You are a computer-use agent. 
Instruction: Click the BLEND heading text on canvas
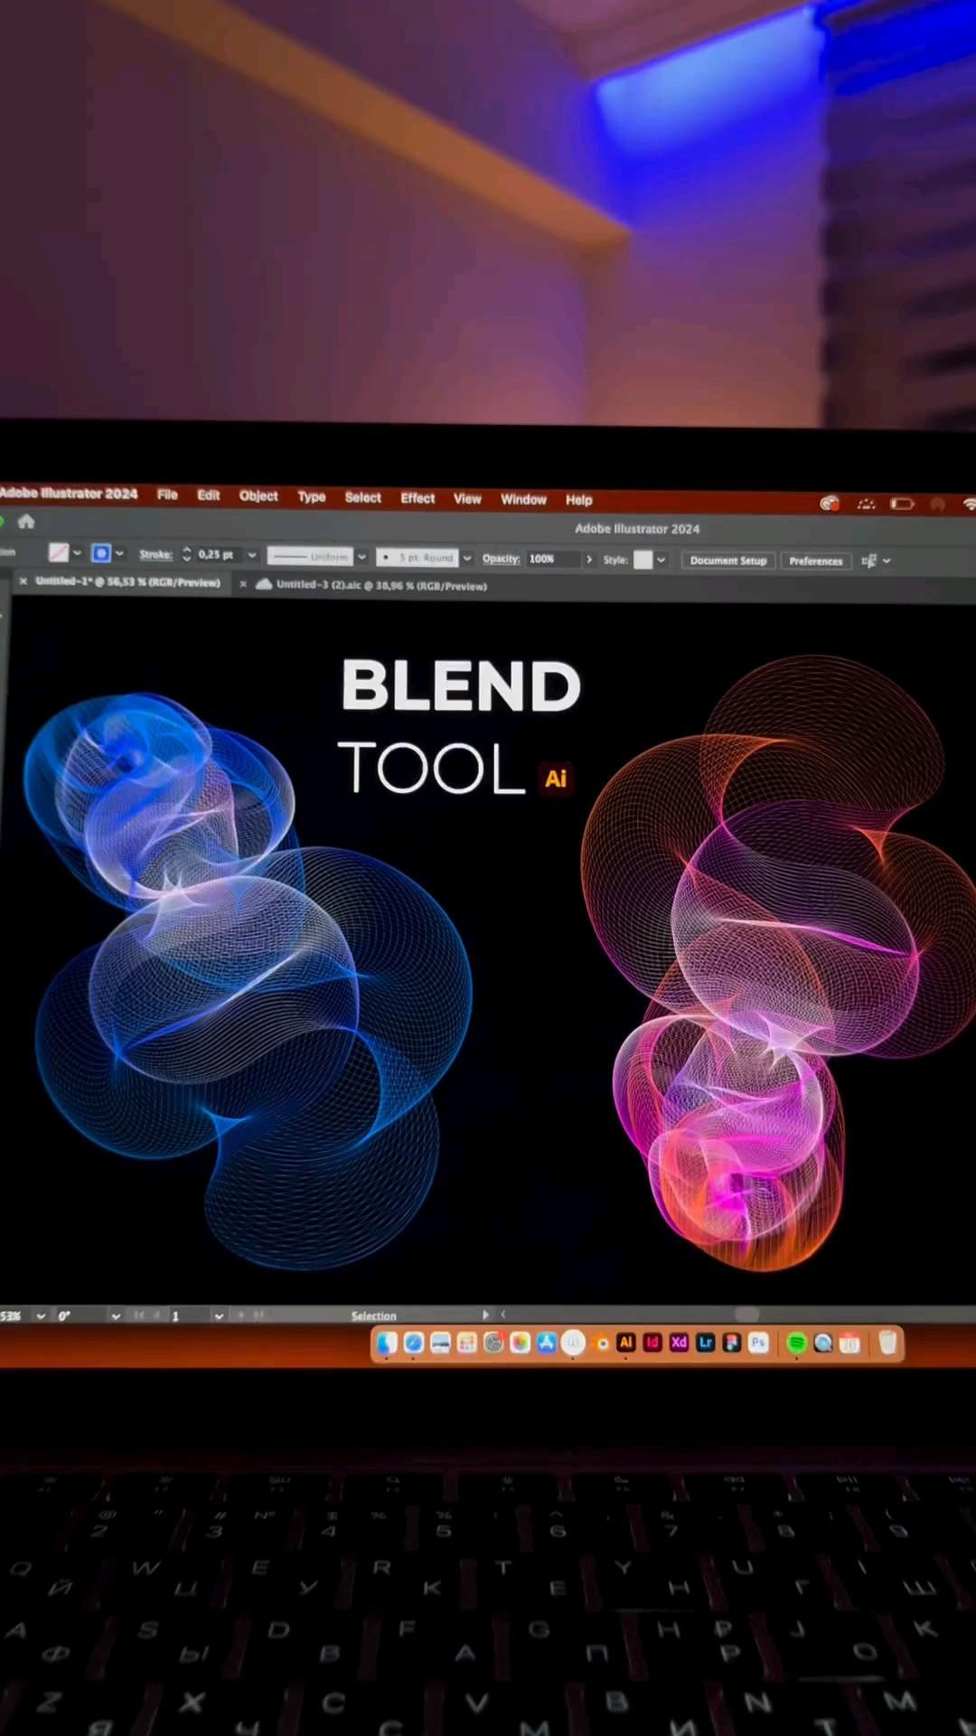461,685
